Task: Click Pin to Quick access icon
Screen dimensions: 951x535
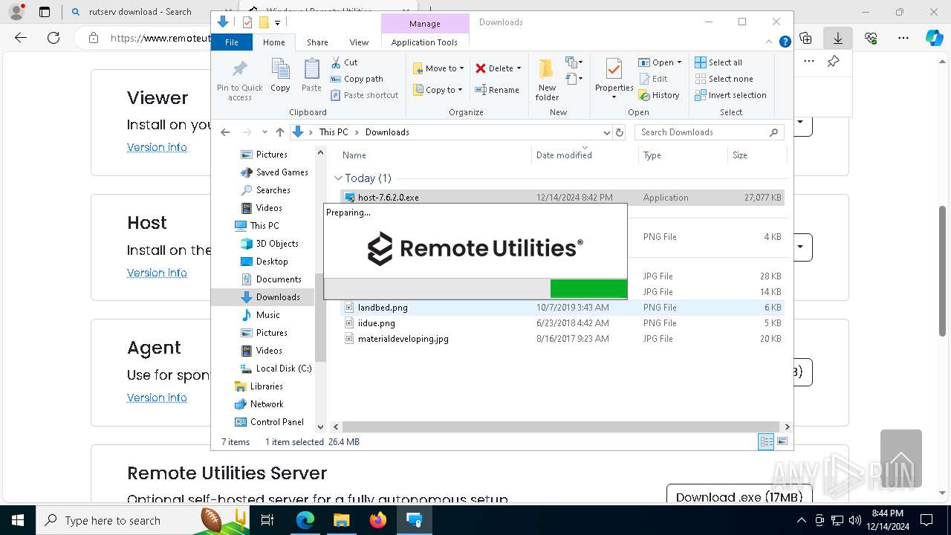Action: [239, 80]
